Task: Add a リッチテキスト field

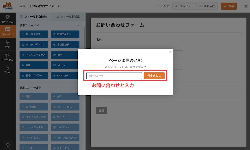Action: 34,127
